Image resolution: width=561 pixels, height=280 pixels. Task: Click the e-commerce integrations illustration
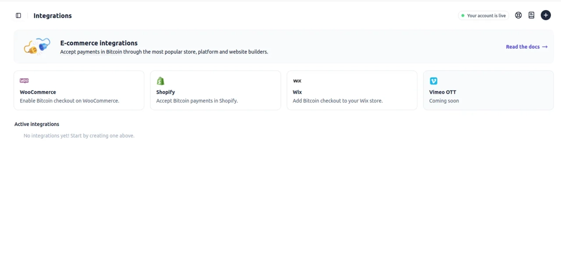37,46
